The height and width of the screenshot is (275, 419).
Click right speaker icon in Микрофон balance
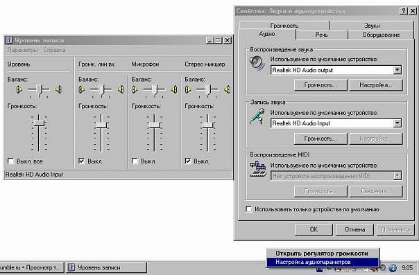[x=174, y=89]
